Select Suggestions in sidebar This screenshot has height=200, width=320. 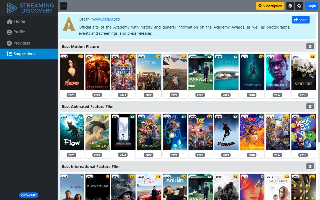[x=29, y=54]
